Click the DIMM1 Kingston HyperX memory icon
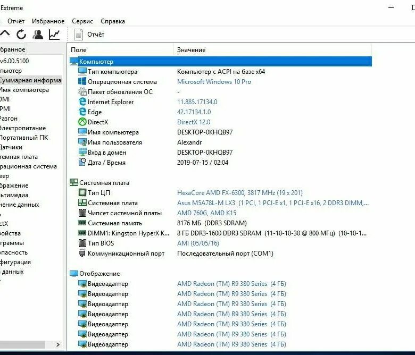415x355 pixels. 82,233
